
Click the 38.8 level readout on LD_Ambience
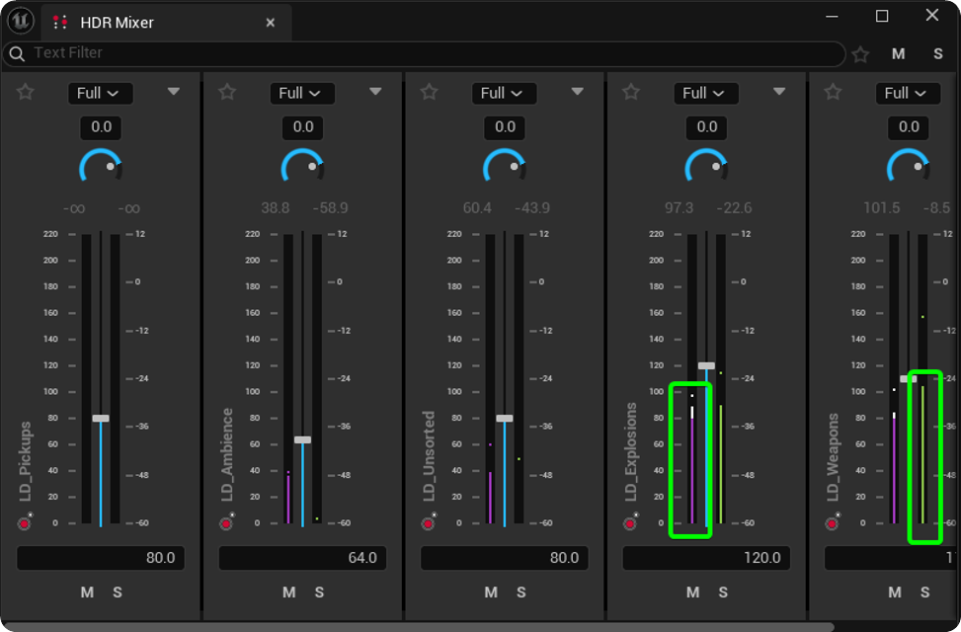pos(276,208)
